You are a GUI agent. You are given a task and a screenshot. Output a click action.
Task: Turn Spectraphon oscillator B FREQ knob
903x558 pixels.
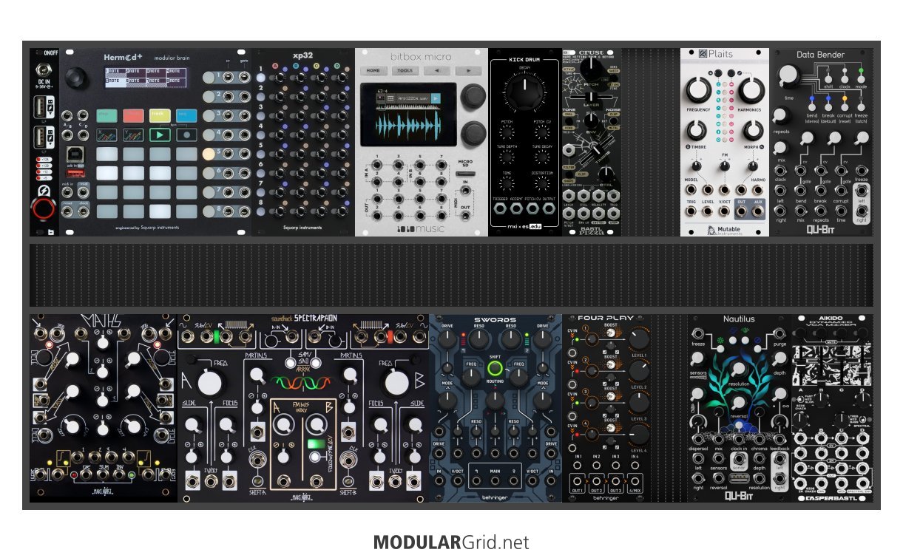396,383
